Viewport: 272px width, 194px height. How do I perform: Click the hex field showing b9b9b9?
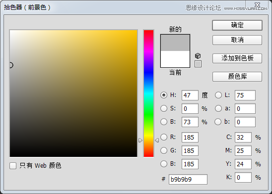point(188,179)
